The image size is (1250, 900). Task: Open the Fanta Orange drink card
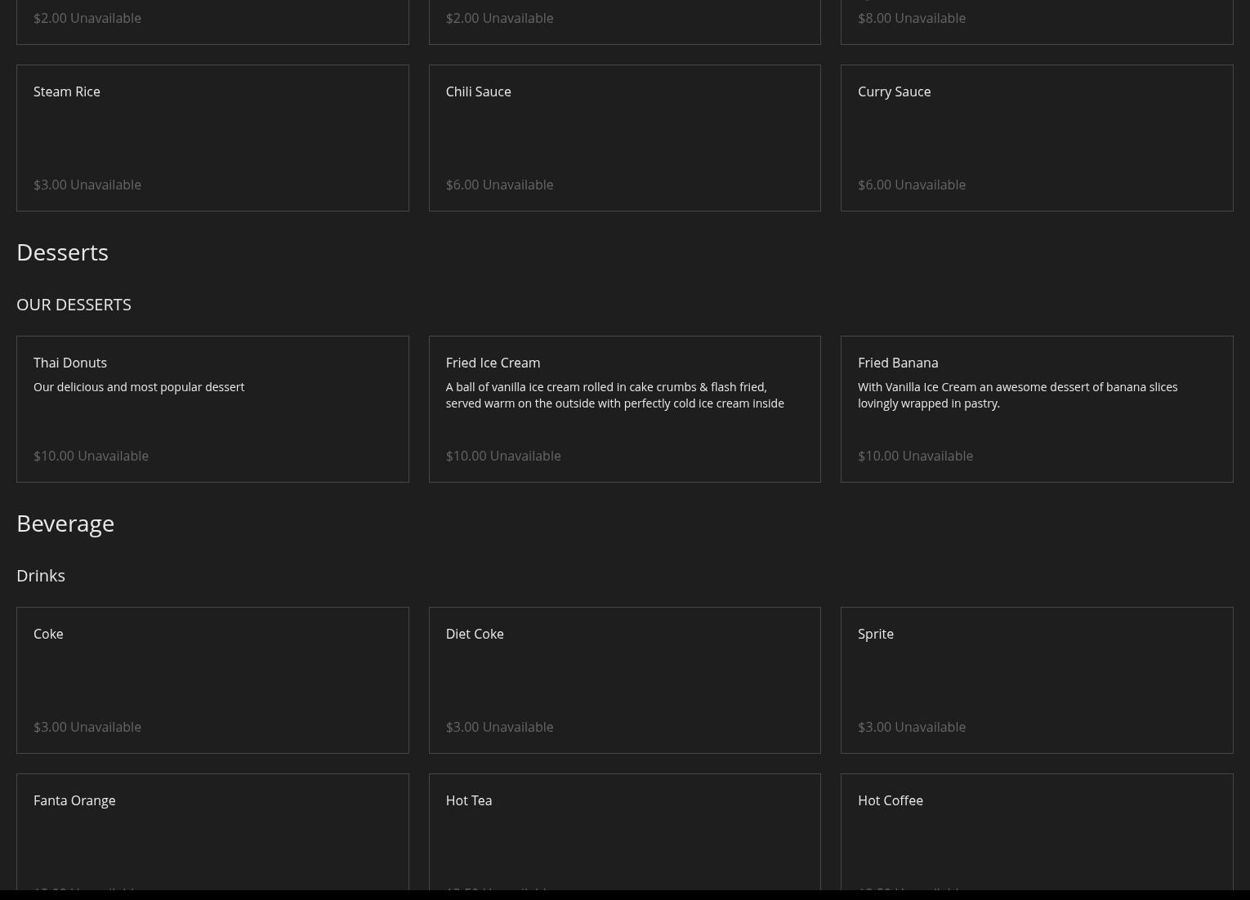pos(212,833)
